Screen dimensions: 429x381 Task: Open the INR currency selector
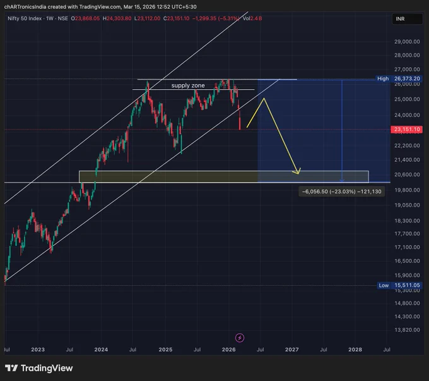[x=408, y=18]
